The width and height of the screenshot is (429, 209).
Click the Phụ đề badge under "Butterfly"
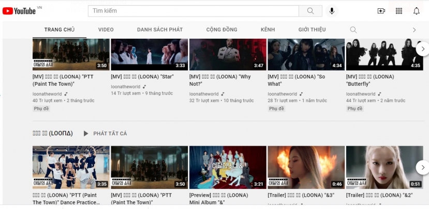355,108
